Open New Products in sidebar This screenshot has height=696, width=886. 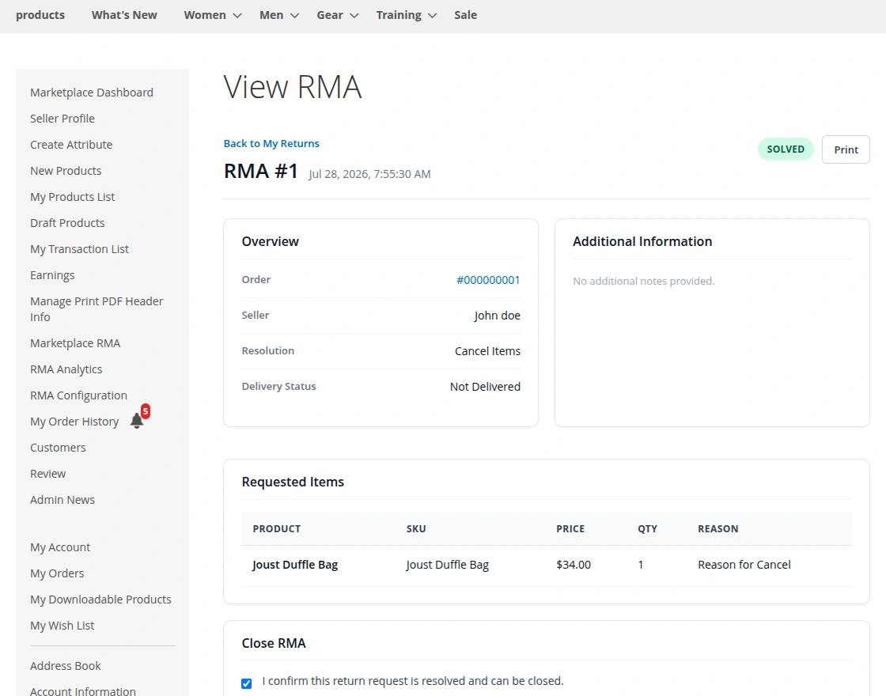[x=66, y=171]
